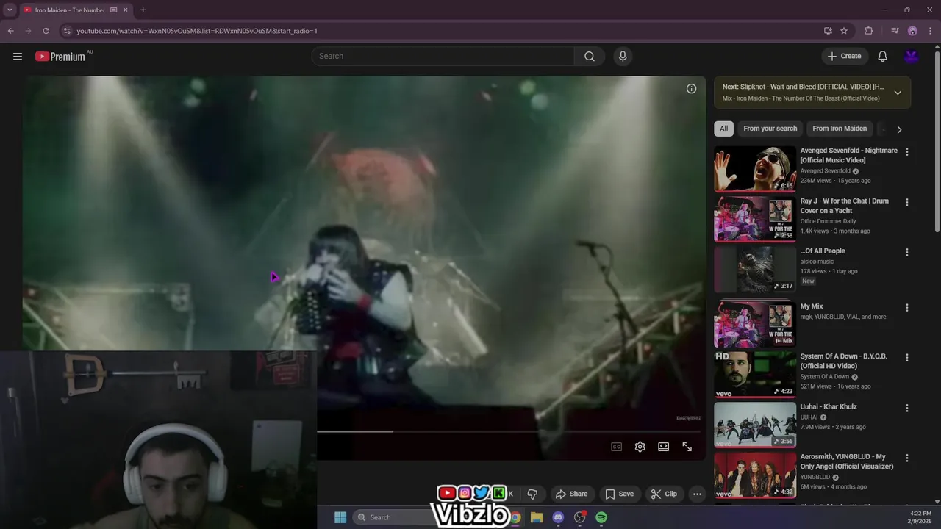The height and width of the screenshot is (529, 941).
Task: Clip the video
Action: 664,494
